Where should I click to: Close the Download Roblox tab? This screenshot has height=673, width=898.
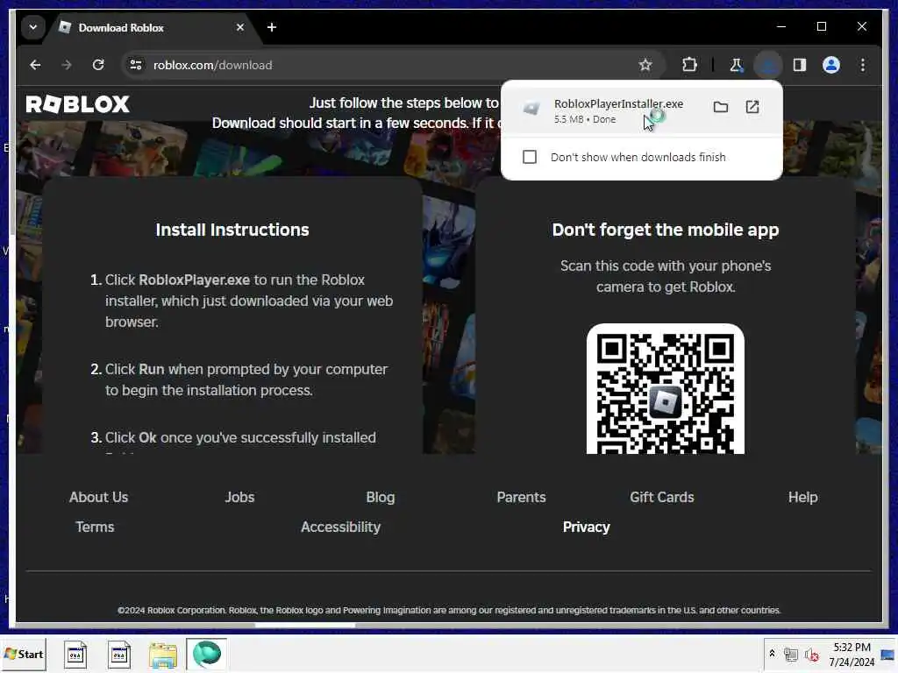pos(240,27)
